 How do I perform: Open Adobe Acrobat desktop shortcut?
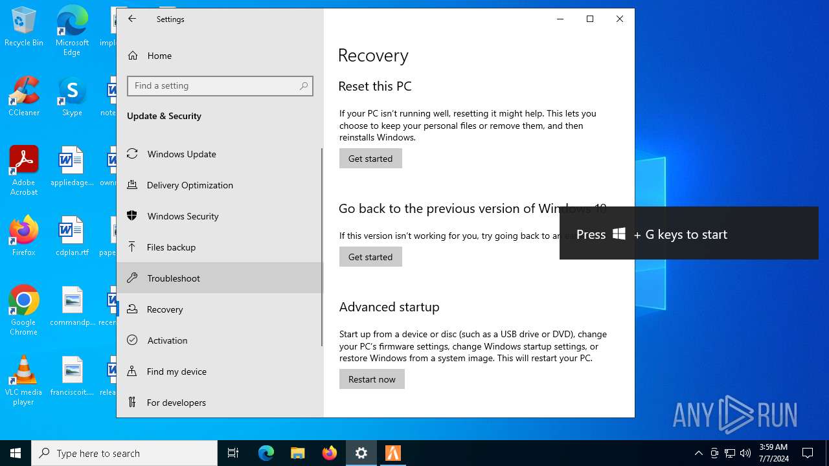[24, 171]
